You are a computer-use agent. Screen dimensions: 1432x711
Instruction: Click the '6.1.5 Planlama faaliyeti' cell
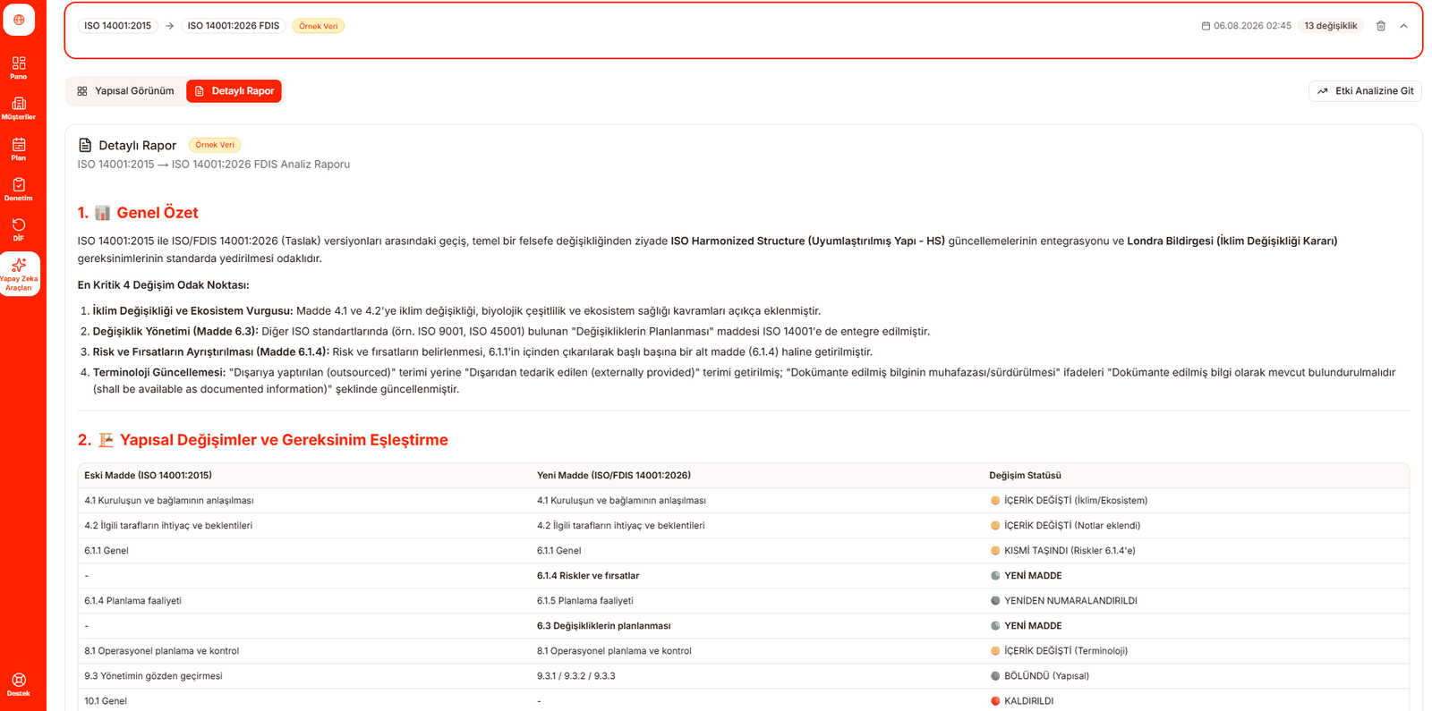click(x=585, y=601)
